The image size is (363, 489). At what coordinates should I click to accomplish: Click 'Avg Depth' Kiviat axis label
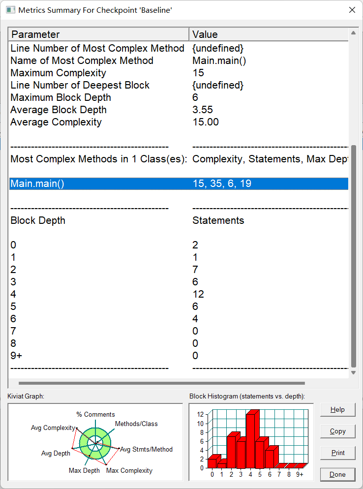pos(56,454)
